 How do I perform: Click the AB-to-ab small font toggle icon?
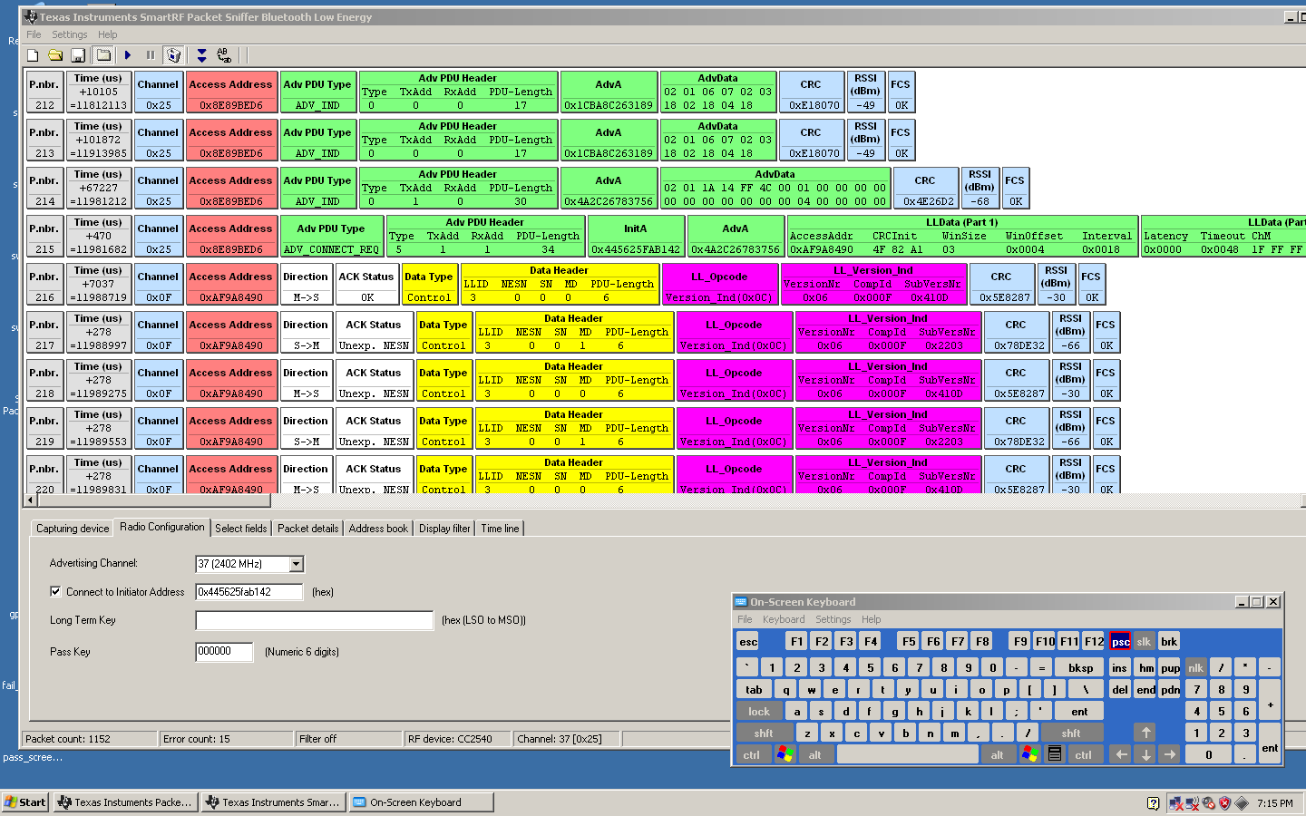coord(224,55)
